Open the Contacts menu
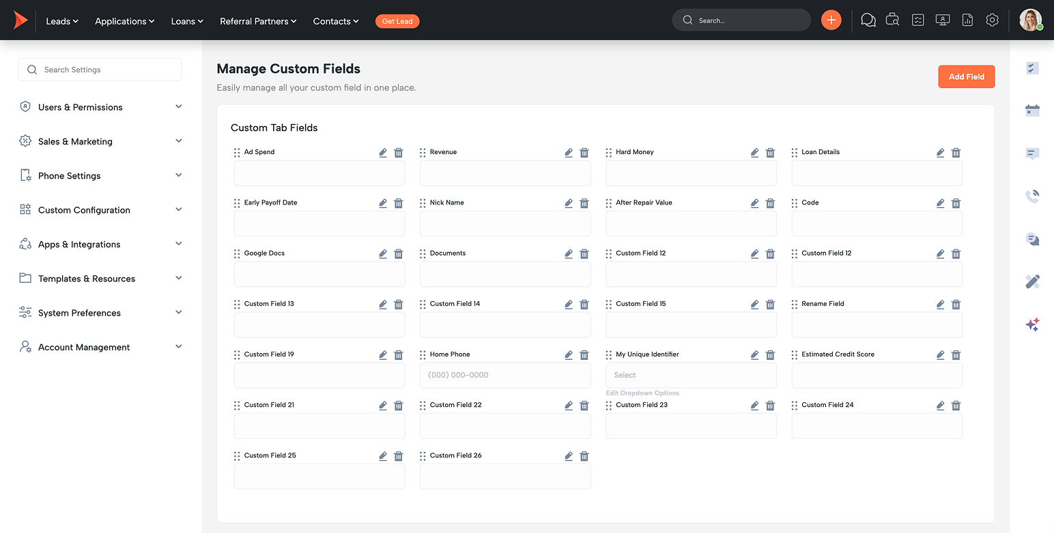 pos(336,21)
